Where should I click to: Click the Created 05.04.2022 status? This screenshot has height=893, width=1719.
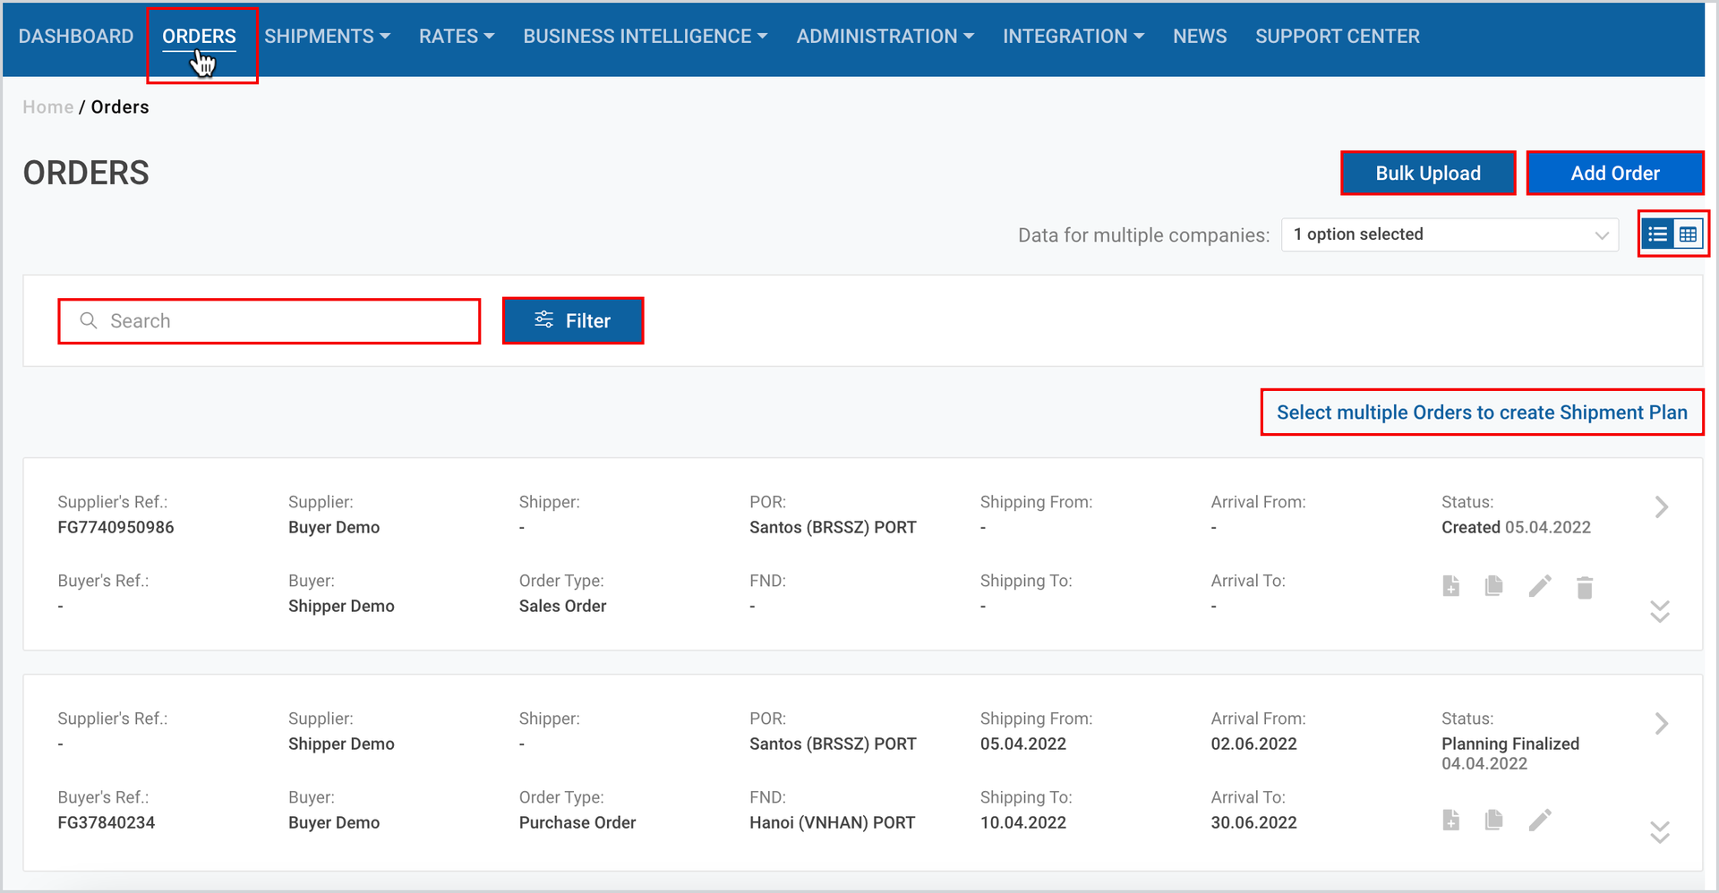pyautogui.click(x=1516, y=528)
